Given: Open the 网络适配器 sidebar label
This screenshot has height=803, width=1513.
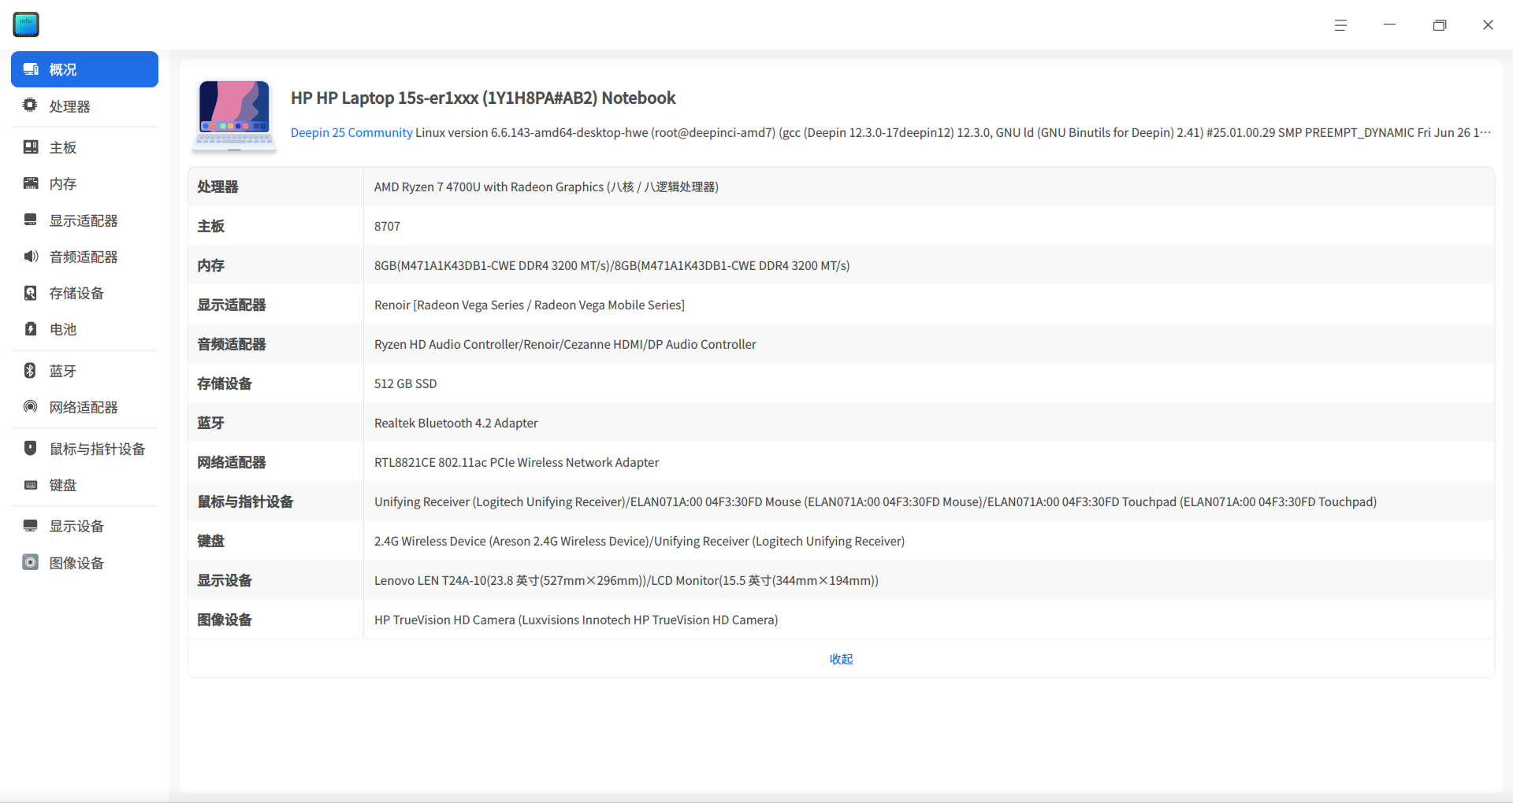Looking at the screenshot, I should pyautogui.click(x=84, y=407).
